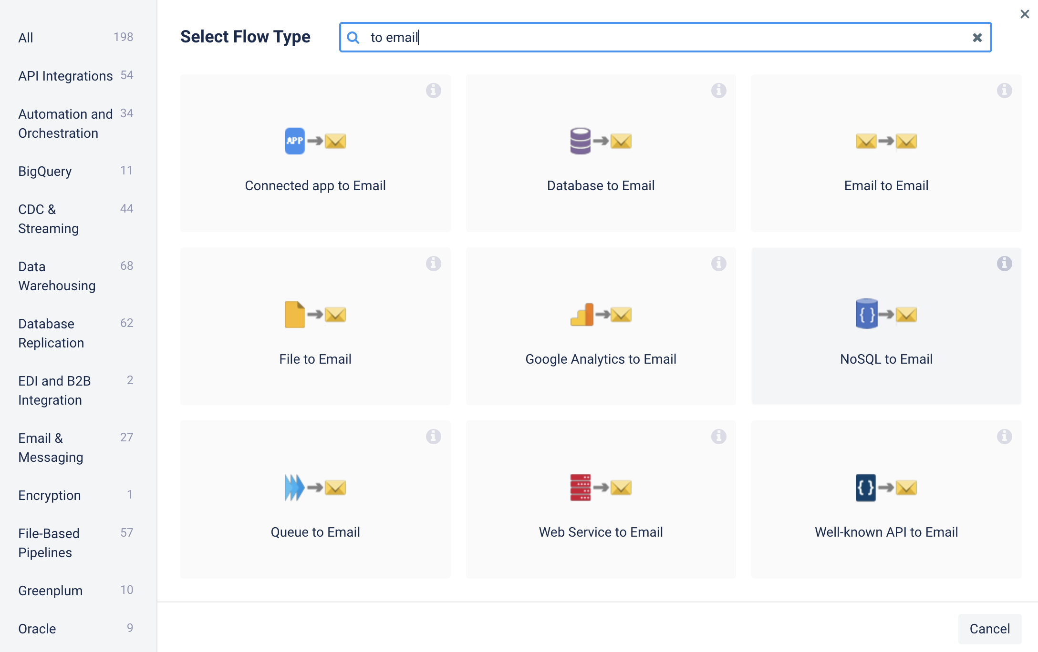Viewport: 1038px width, 652px height.
Task: Choose the Well-known API to Email label
Action: 886,532
